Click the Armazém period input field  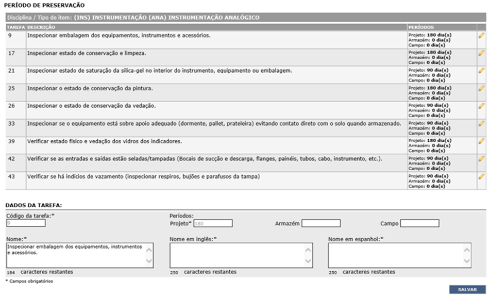(320, 223)
